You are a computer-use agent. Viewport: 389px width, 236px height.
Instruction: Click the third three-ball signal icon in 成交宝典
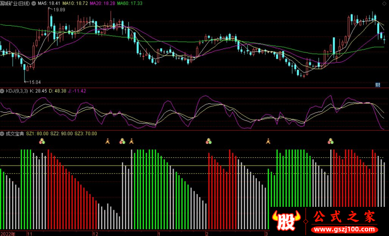point(209,141)
